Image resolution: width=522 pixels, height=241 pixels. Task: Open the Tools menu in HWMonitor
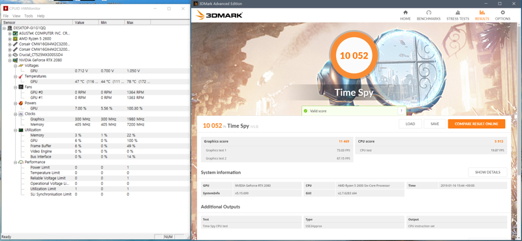(x=29, y=16)
